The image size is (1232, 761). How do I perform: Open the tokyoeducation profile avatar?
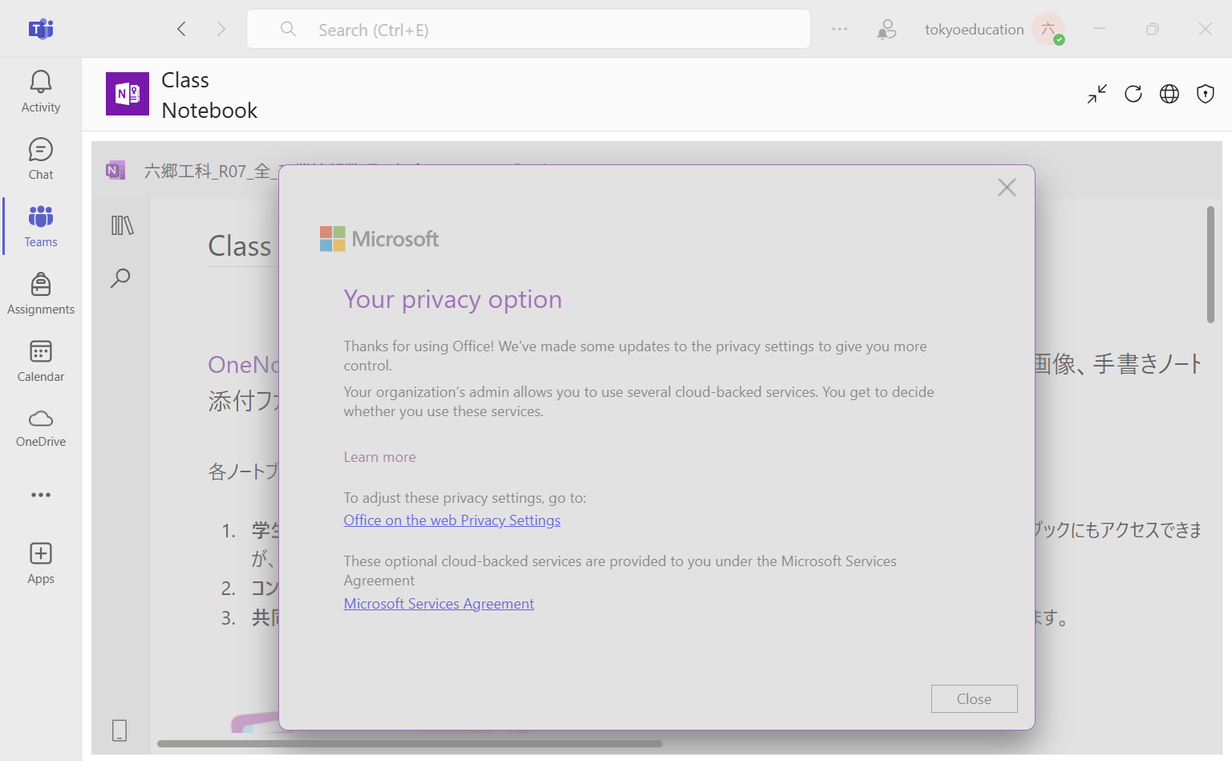coord(1048,30)
